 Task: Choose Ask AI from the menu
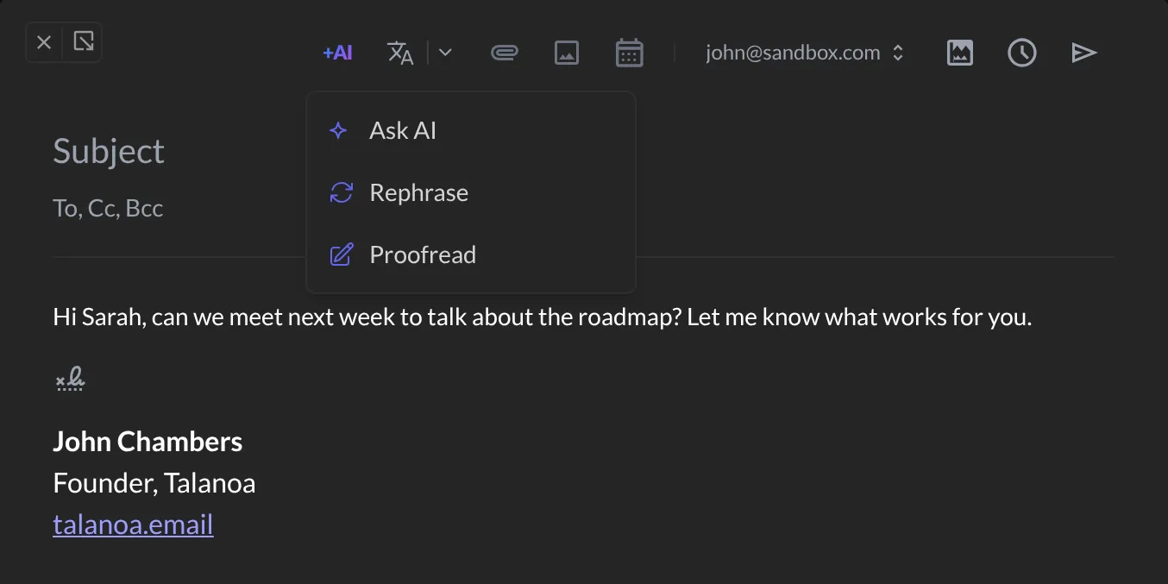(471, 130)
